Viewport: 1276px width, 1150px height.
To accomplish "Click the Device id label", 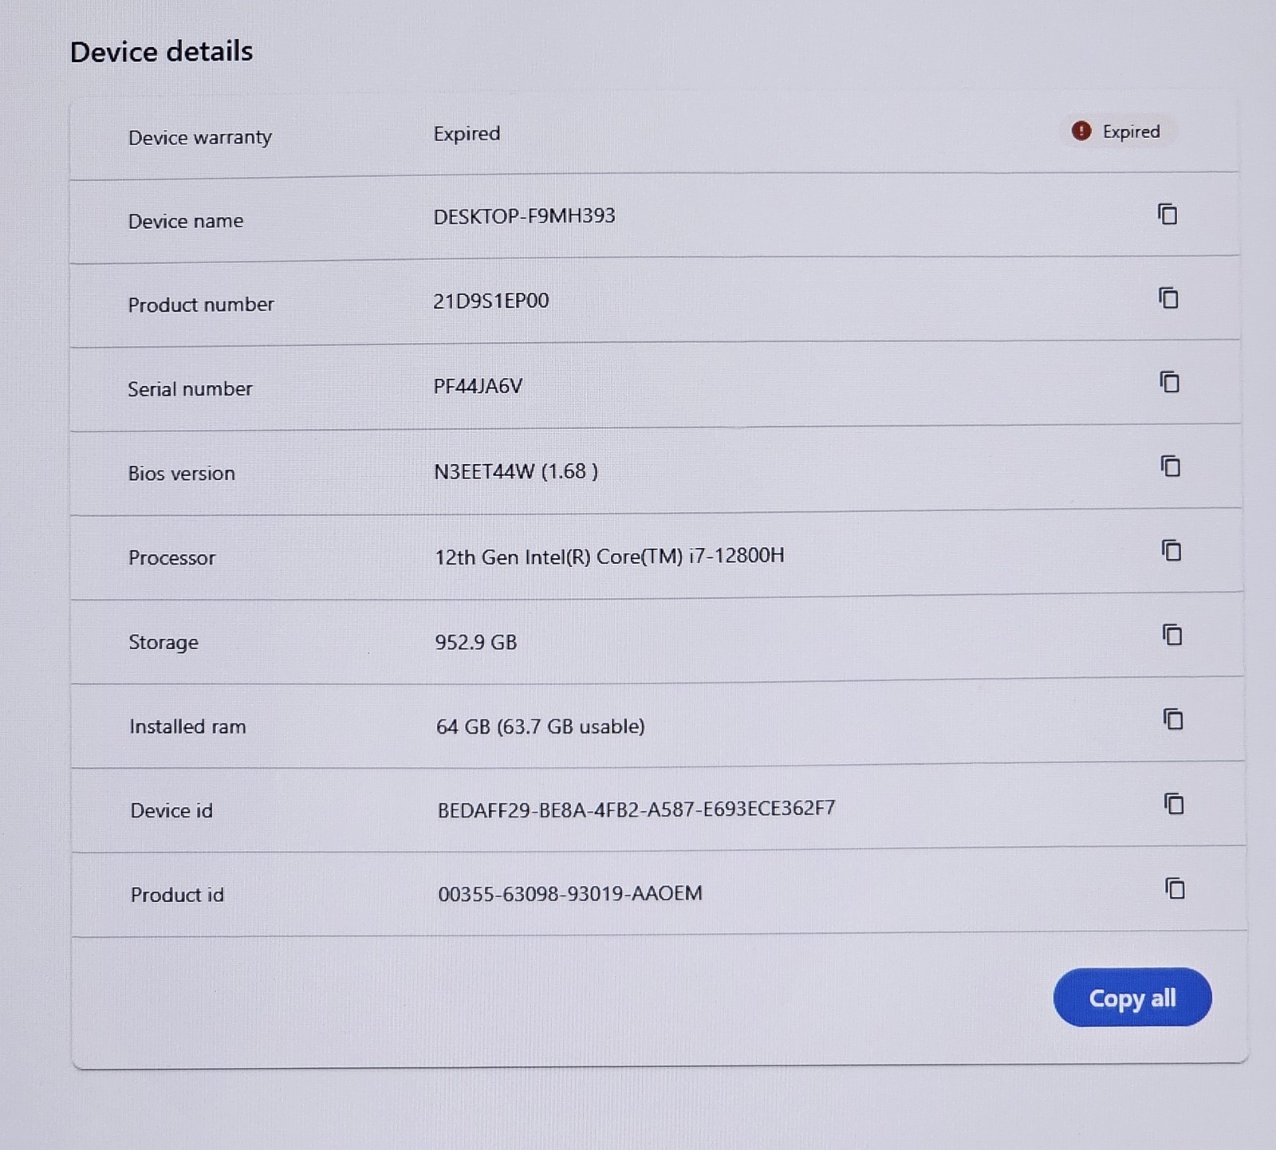I will coord(171,810).
